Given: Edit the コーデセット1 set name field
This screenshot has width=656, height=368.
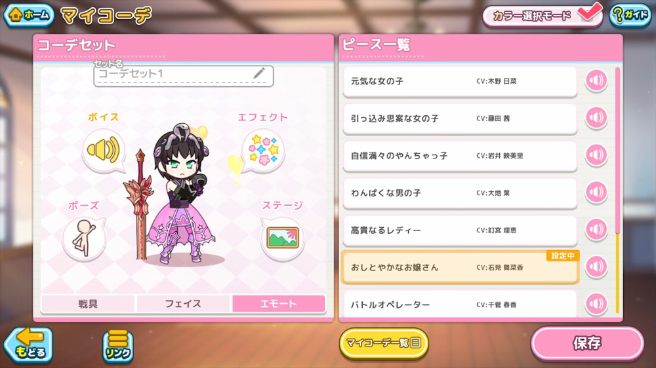Looking at the screenshot, I should [x=184, y=75].
